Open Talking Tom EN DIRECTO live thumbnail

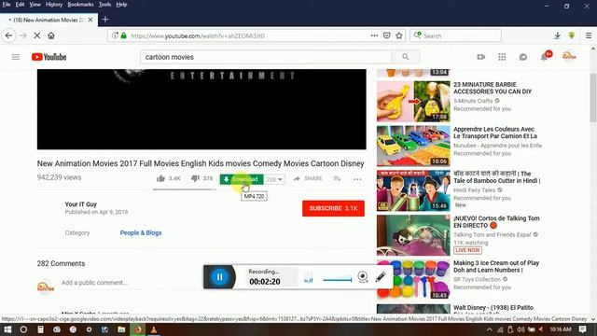413,235
